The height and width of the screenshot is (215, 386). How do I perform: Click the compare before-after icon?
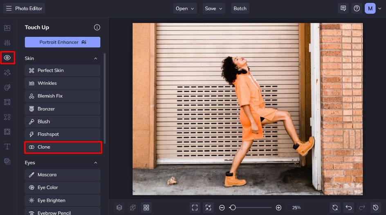132,208
